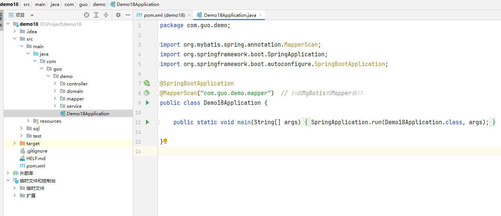Click Spring bean gutter icon on line 7
Image resolution: width=501 pixels, height=216 pixels.
coord(147,83)
